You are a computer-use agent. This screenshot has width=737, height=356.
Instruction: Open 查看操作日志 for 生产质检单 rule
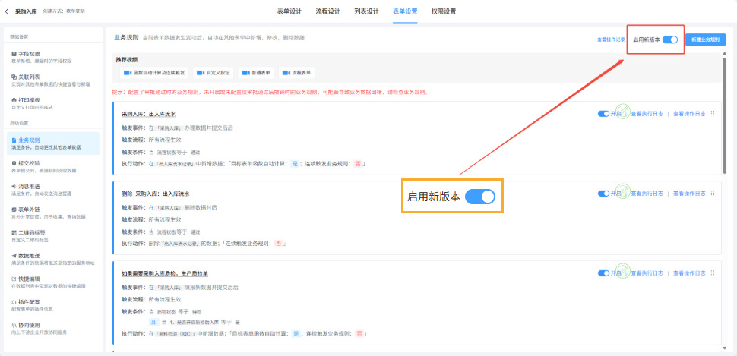click(689, 273)
